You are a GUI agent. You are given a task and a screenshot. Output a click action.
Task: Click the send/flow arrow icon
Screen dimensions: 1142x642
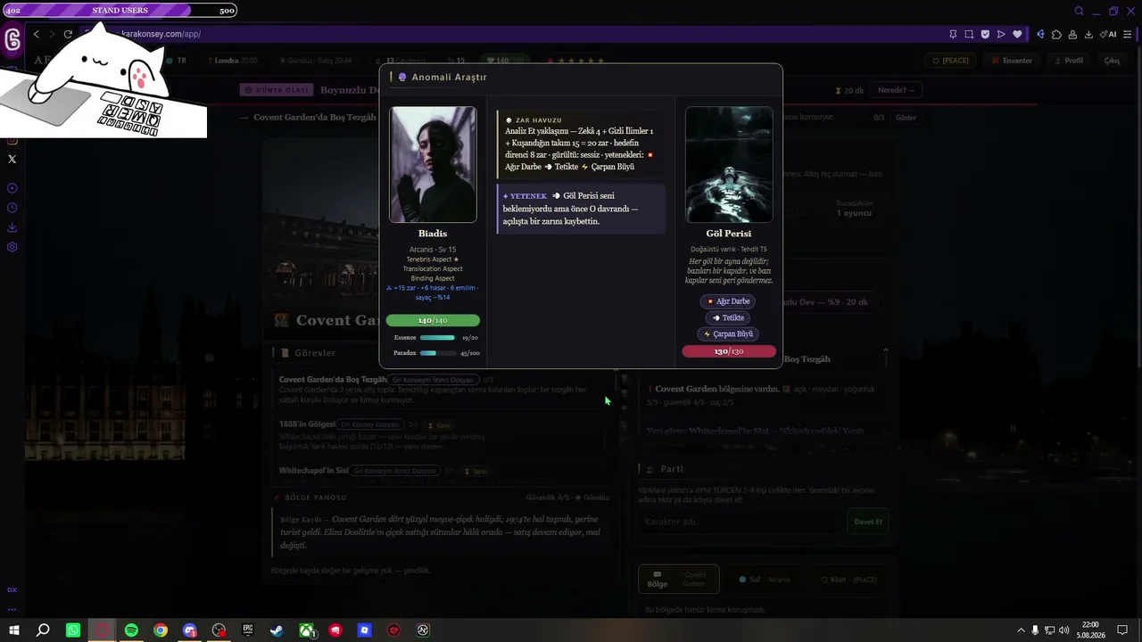click(1001, 34)
